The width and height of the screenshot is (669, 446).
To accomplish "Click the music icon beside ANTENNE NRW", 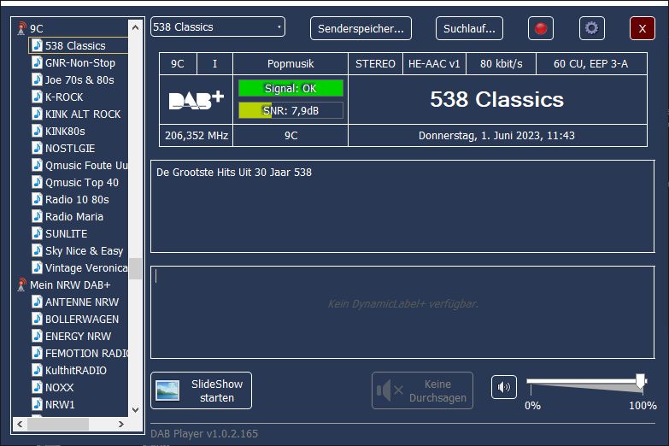I will [37, 302].
